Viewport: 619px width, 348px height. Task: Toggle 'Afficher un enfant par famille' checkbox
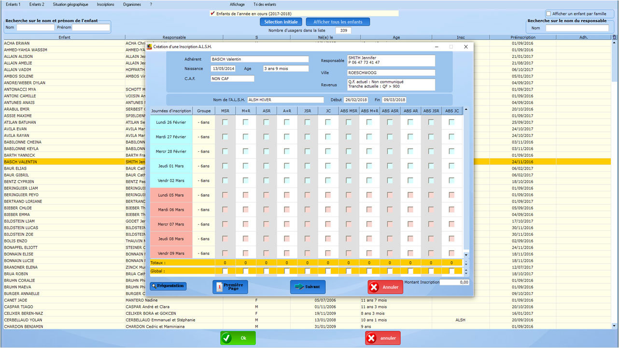[549, 13]
